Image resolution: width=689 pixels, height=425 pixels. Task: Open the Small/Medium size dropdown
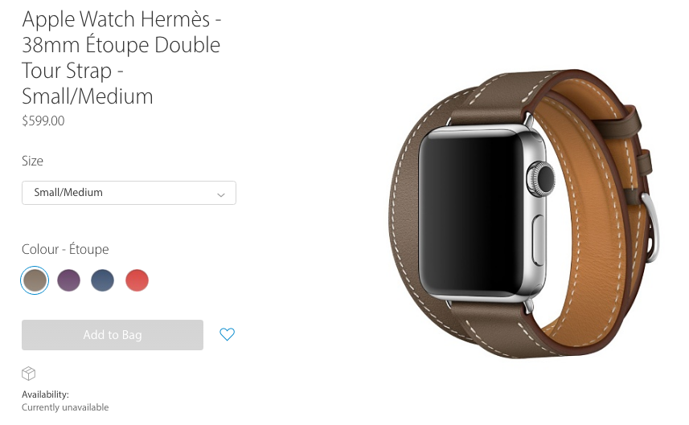129,193
